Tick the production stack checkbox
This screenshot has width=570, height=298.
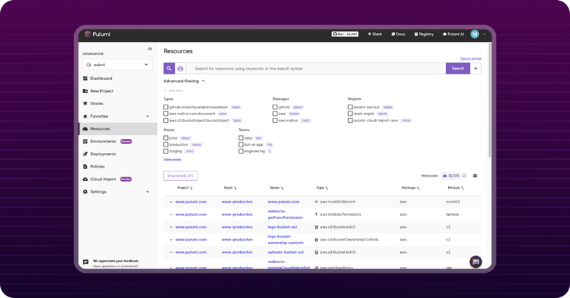(166, 144)
